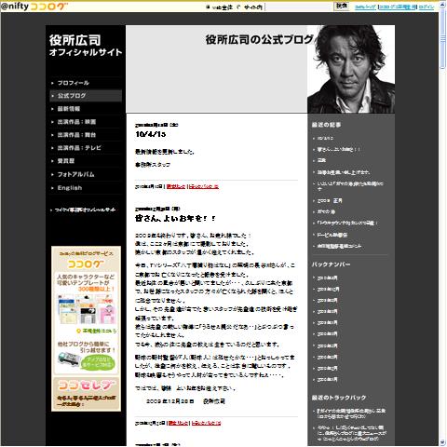447x447 pixels.
Task: Select the web全体 search radio button
Action: click(x=208, y=7)
